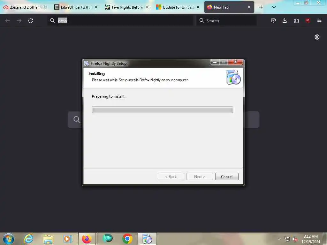Open the network tray icon
Screen dimensions: 327x245
tap(287, 239)
